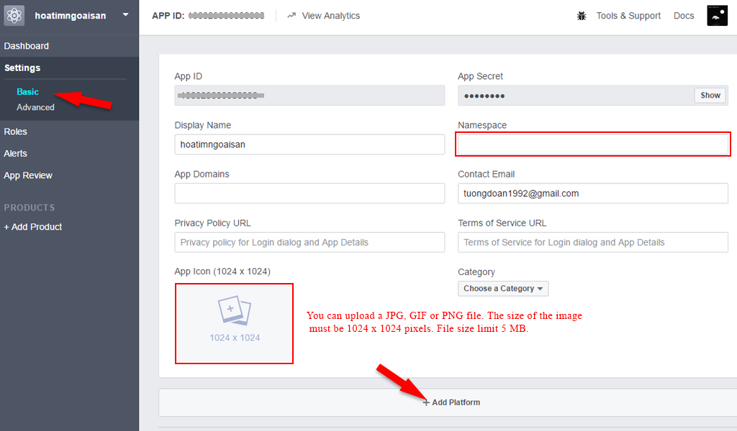The width and height of the screenshot is (737, 431).
Task: Open Advanced settings
Action: [35, 108]
